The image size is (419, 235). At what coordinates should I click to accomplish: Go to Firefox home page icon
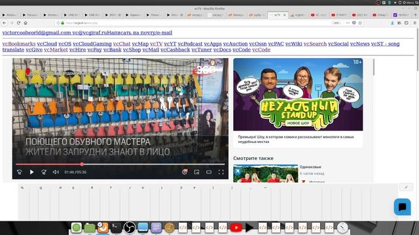26,23
